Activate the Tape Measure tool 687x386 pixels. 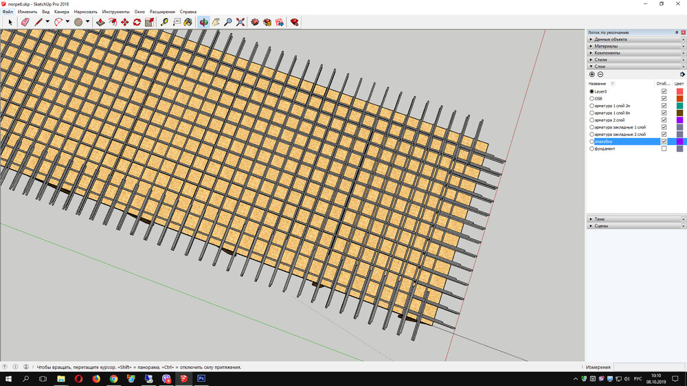[164, 22]
